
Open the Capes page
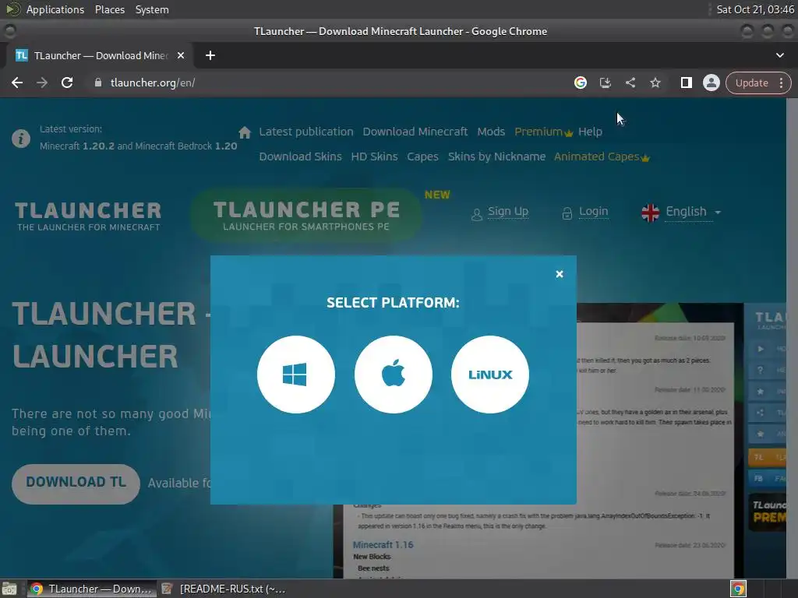[x=422, y=157]
